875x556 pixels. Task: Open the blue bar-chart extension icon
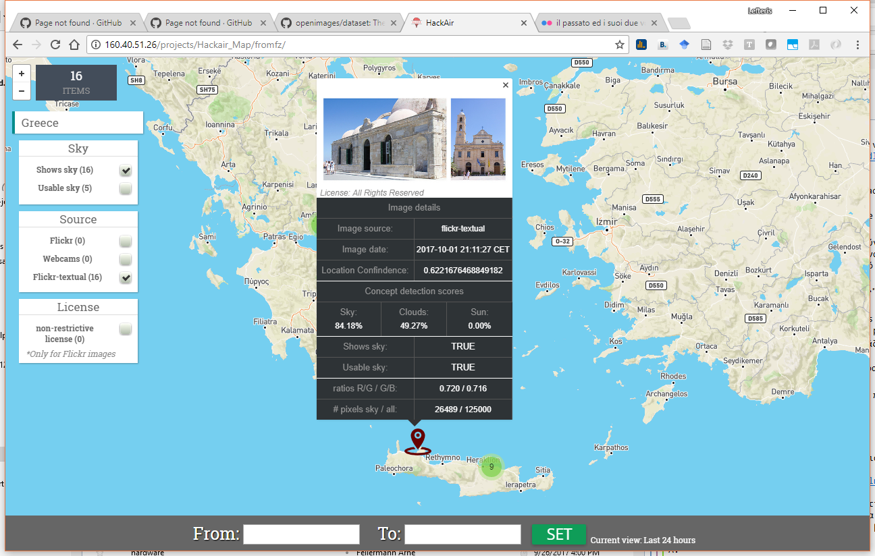(x=641, y=45)
